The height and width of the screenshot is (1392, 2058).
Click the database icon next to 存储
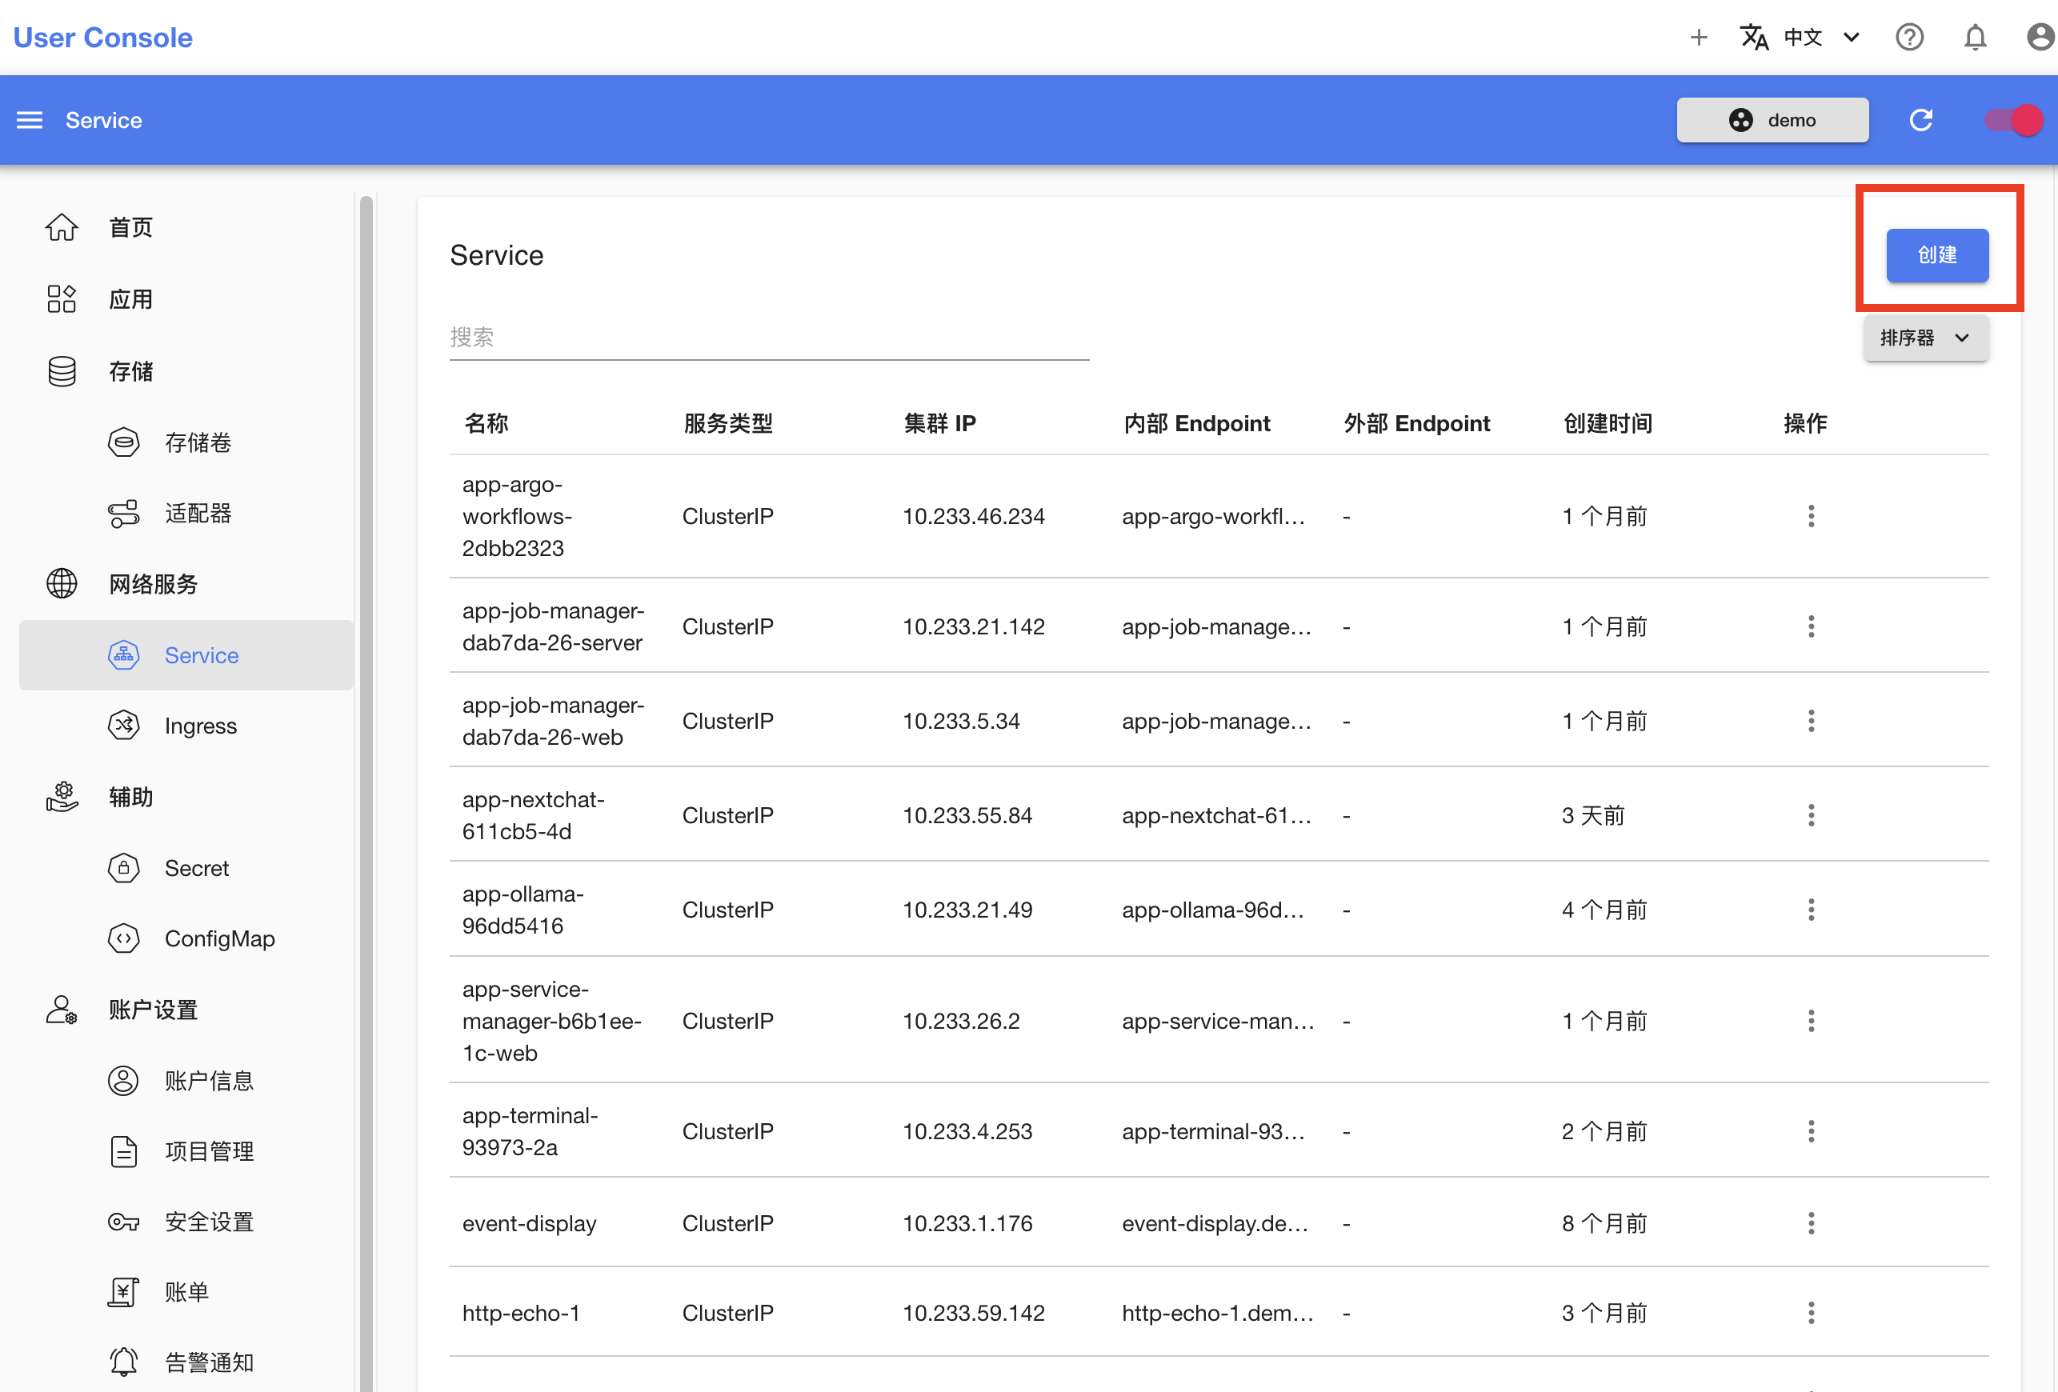click(x=61, y=371)
